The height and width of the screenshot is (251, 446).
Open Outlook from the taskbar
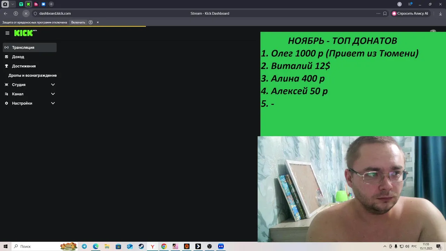coord(130,246)
